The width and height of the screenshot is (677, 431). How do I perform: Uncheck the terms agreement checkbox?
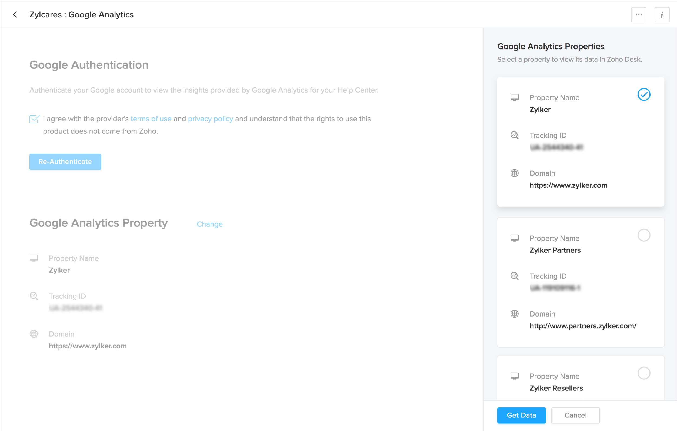coord(34,119)
